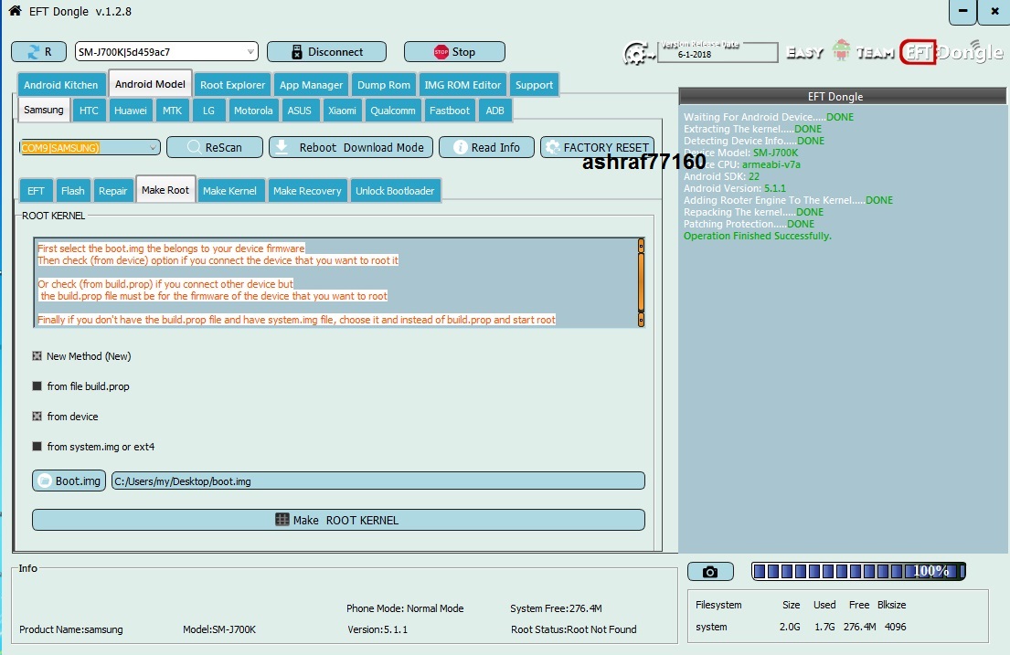This screenshot has height=655, width=1010.
Task: Select the MTK brand tab
Action: [x=172, y=111]
